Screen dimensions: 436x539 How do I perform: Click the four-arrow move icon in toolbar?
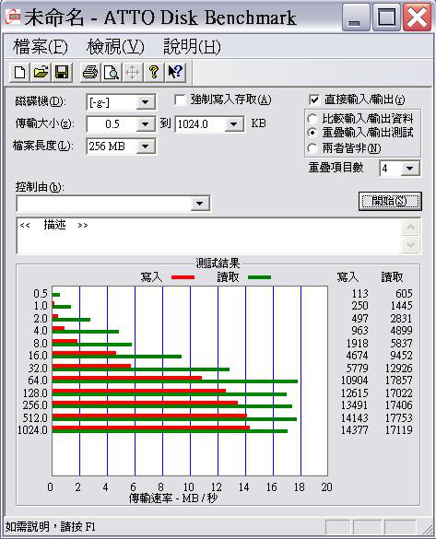pos(133,72)
